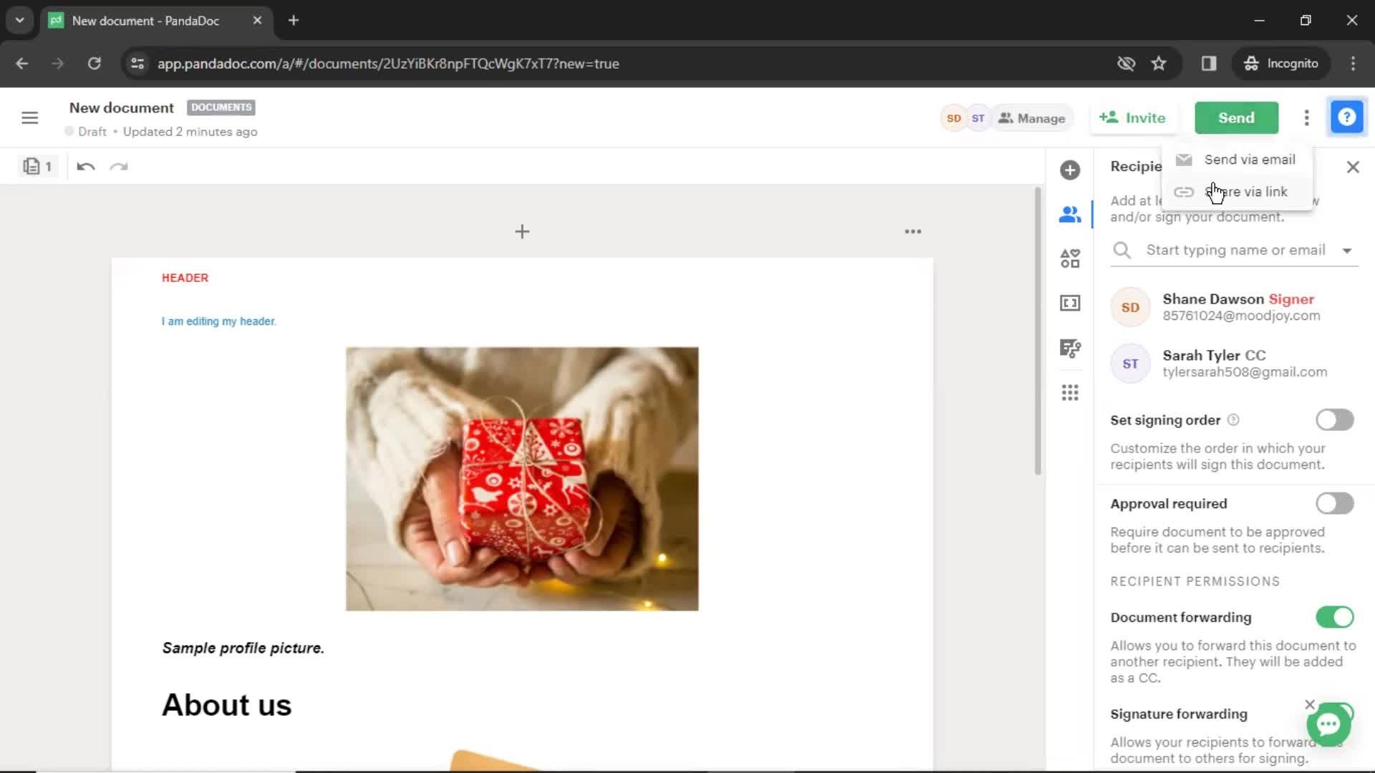Viewport: 1375px width, 773px height.
Task: Disable the Document forwarding toggle
Action: 1336,616
